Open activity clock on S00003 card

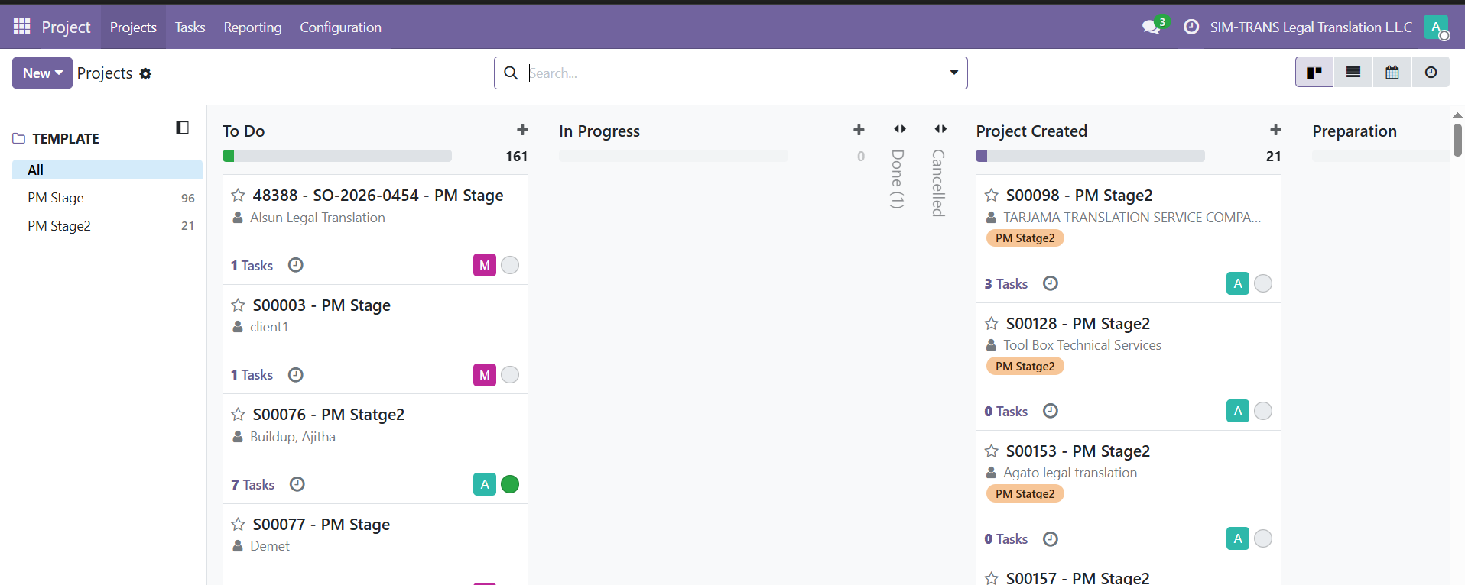[x=296, y=375]
